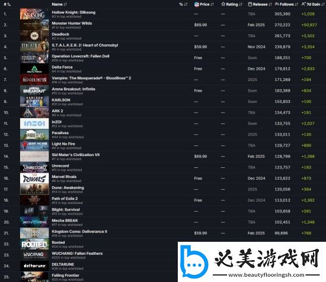This screenshot has width=326, height=282.
Task: Sort table by Name column
Action: coord(59,4)
